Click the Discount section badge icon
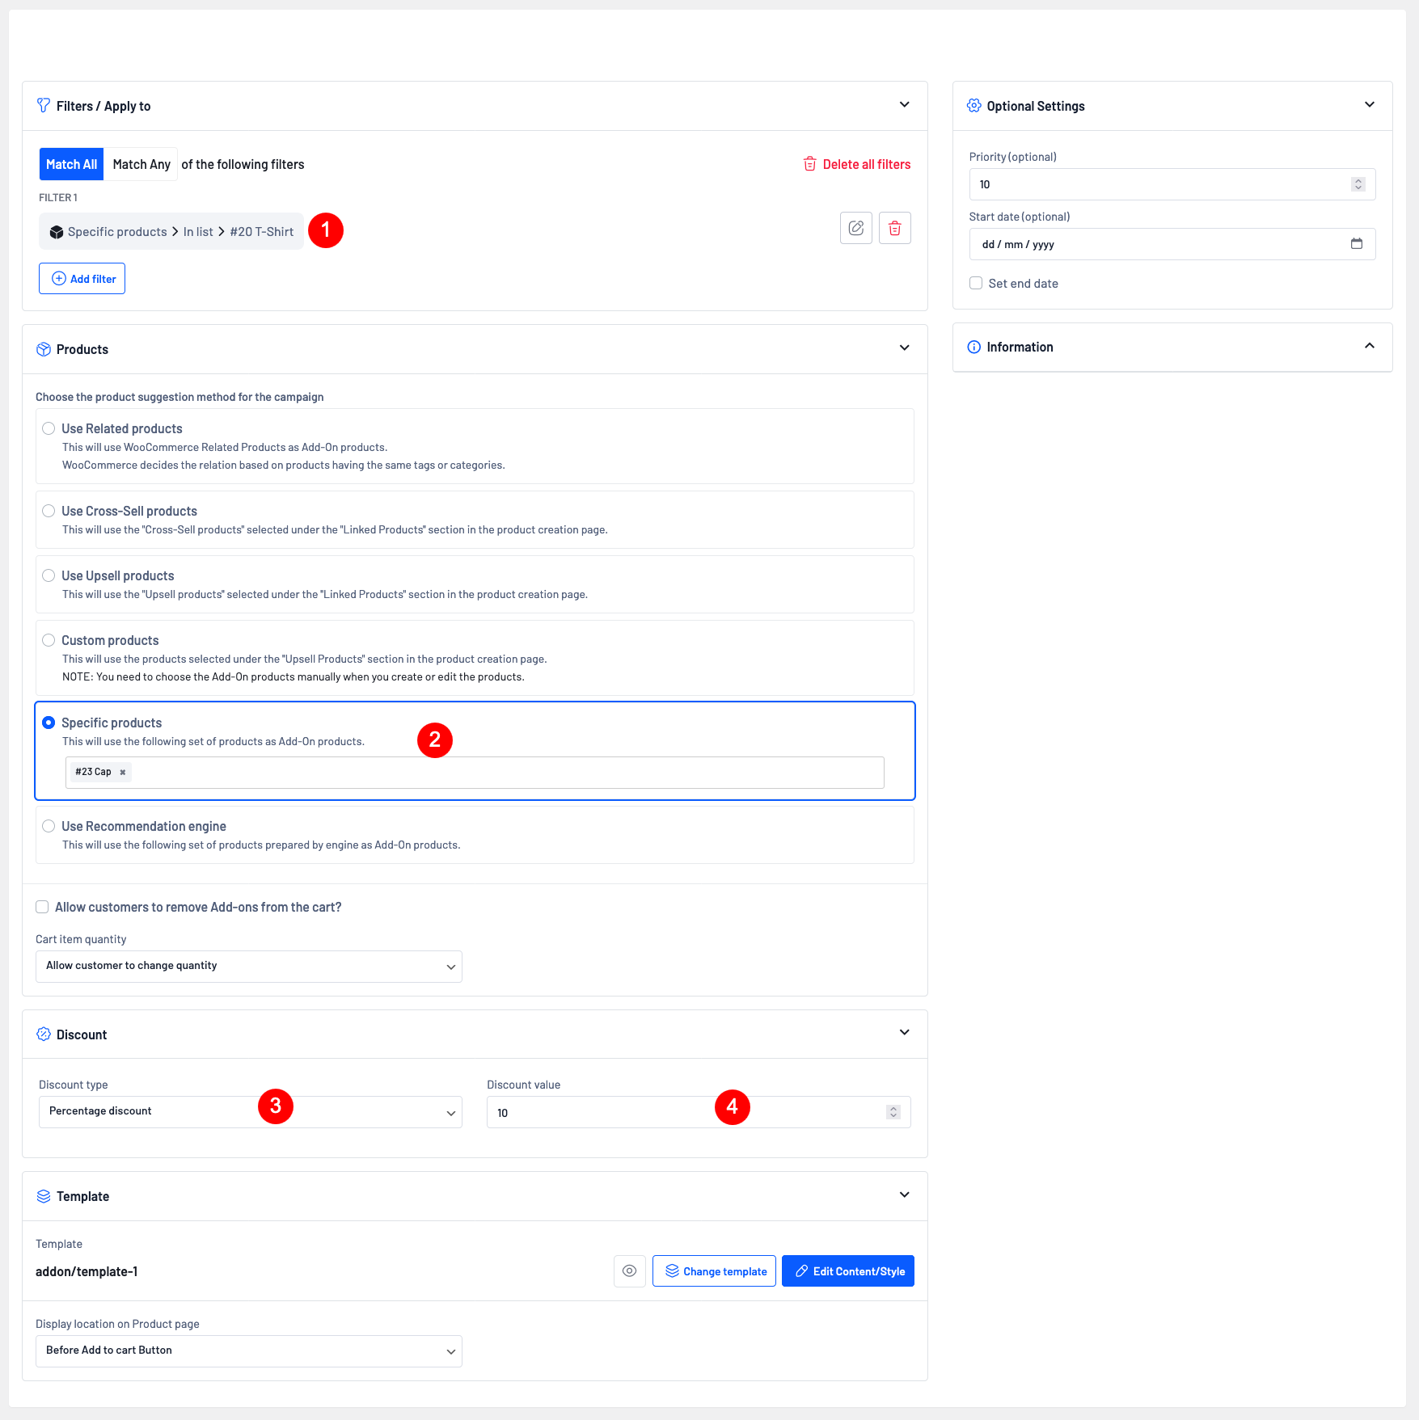1419x1420 pixels. [44, 1034]
